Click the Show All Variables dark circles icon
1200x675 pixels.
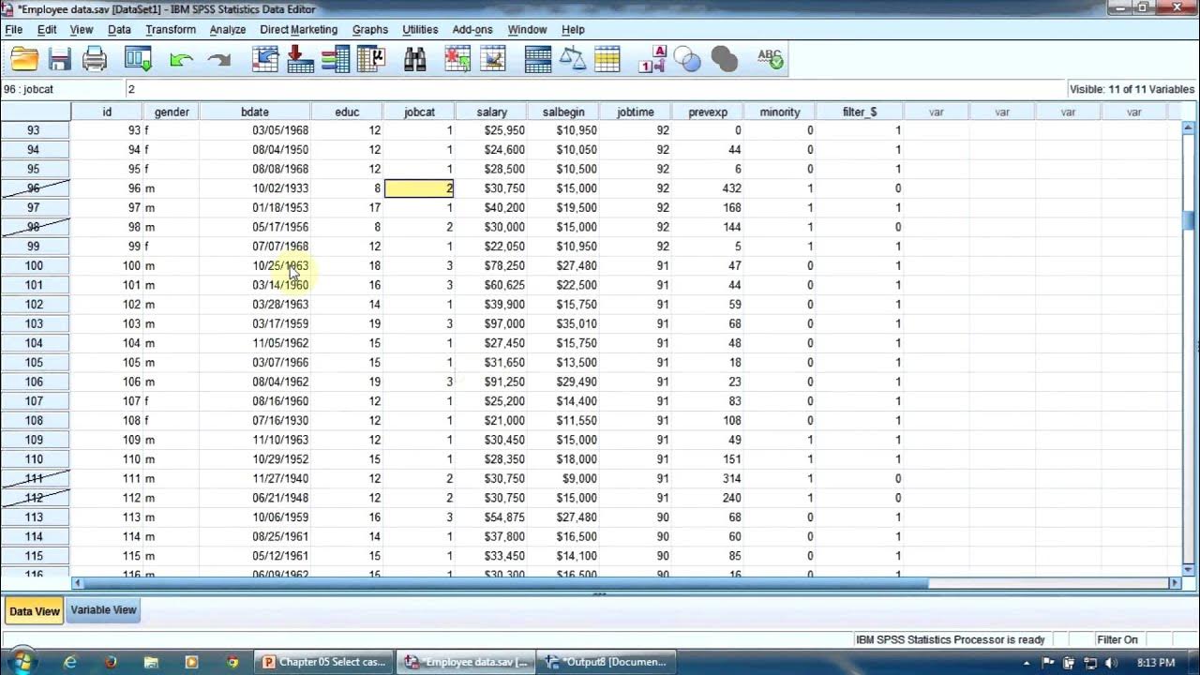(724, 61)
